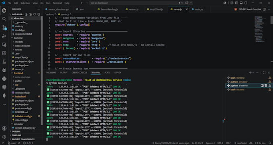Screen dimensions: 273x145
Task: Open tailwind.config.js in Explorer
Action: [24, 116]
